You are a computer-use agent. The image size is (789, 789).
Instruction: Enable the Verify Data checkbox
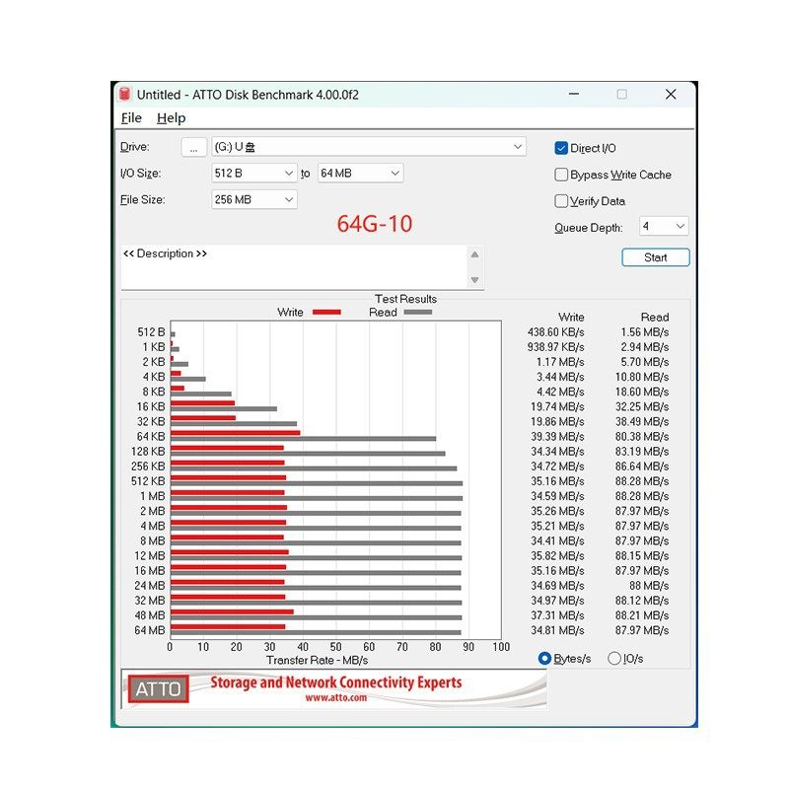click(561, 201)
